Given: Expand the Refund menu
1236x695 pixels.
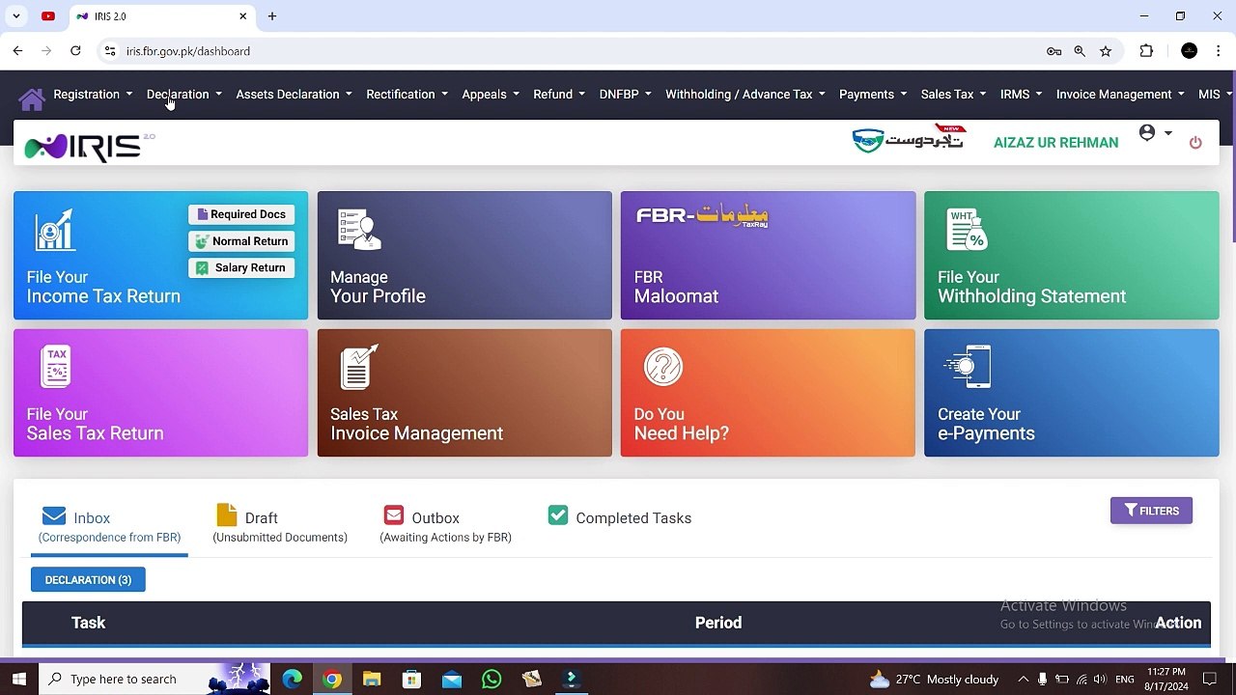Looking at the screenshot, I should (559, 95).
